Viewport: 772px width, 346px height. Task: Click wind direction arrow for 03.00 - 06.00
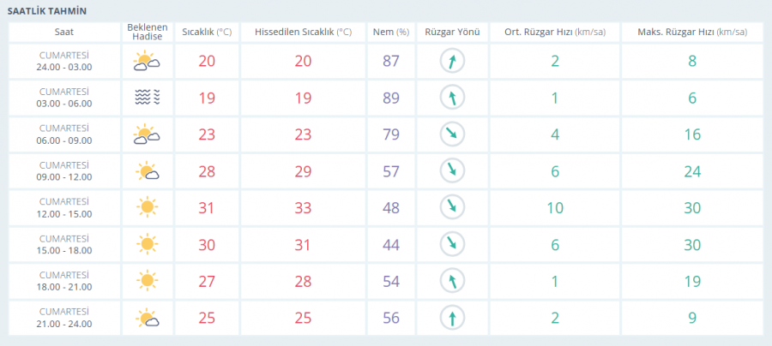[x=452, y=98]
